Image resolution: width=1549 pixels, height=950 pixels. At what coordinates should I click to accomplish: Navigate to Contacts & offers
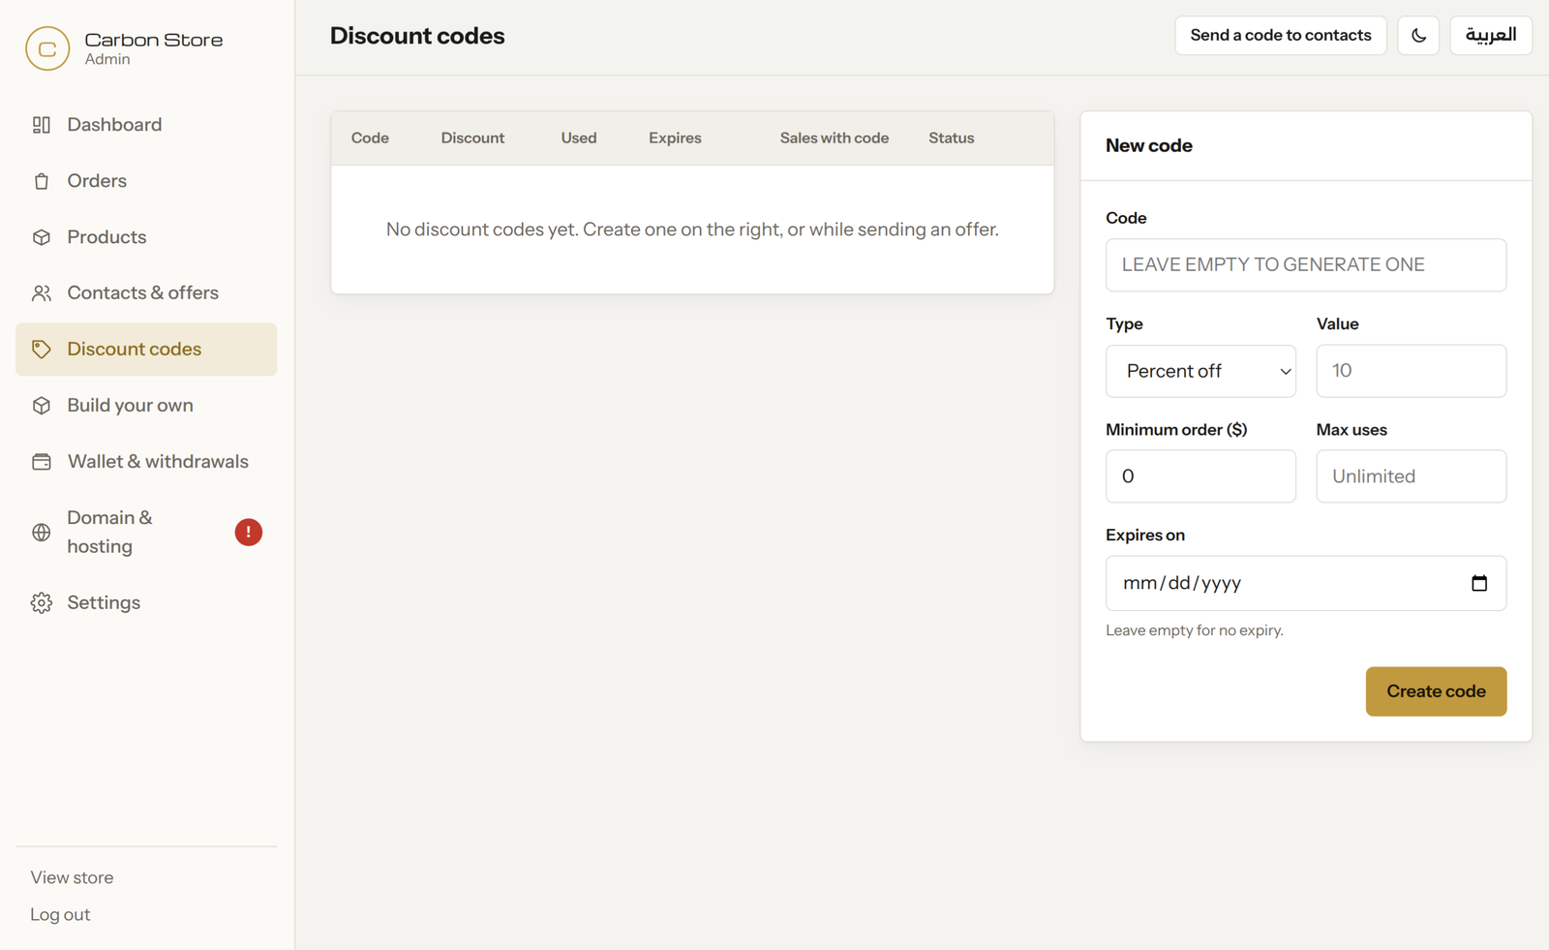click(x=146, y=293)
